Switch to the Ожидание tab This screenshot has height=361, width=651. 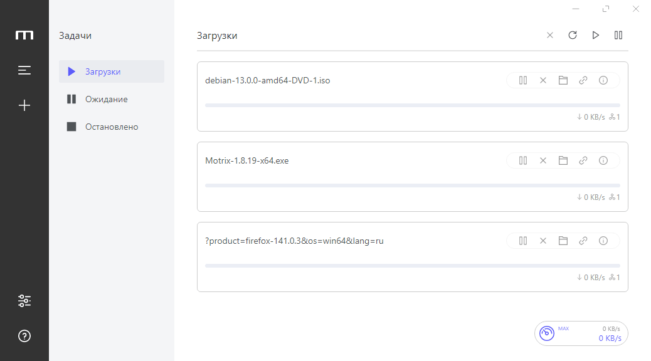112,99
